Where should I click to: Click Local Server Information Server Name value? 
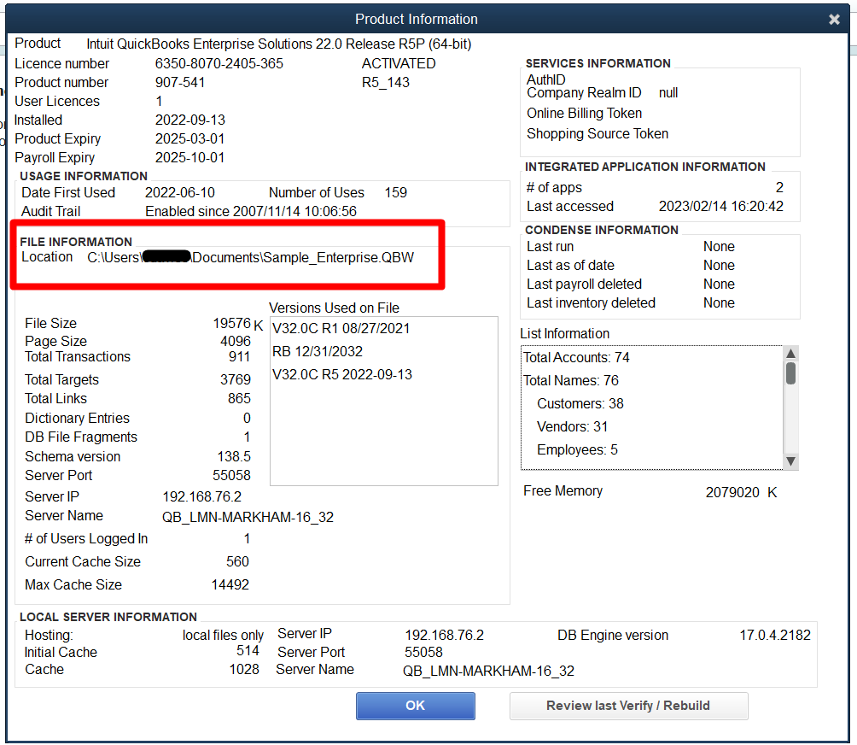[488, 671]
